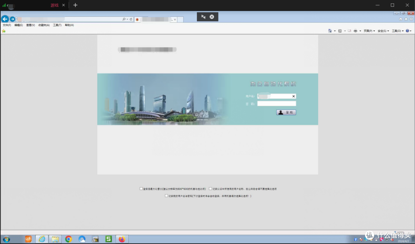Screen dimensions: 415x244
Task: Open the 工具(O) command bar dropdown
Action: click(x=398, y=31)
